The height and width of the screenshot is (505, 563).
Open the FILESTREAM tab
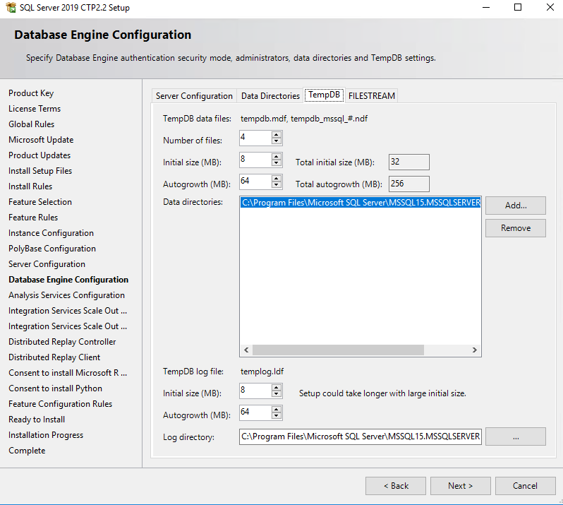[x=372, y=96]
